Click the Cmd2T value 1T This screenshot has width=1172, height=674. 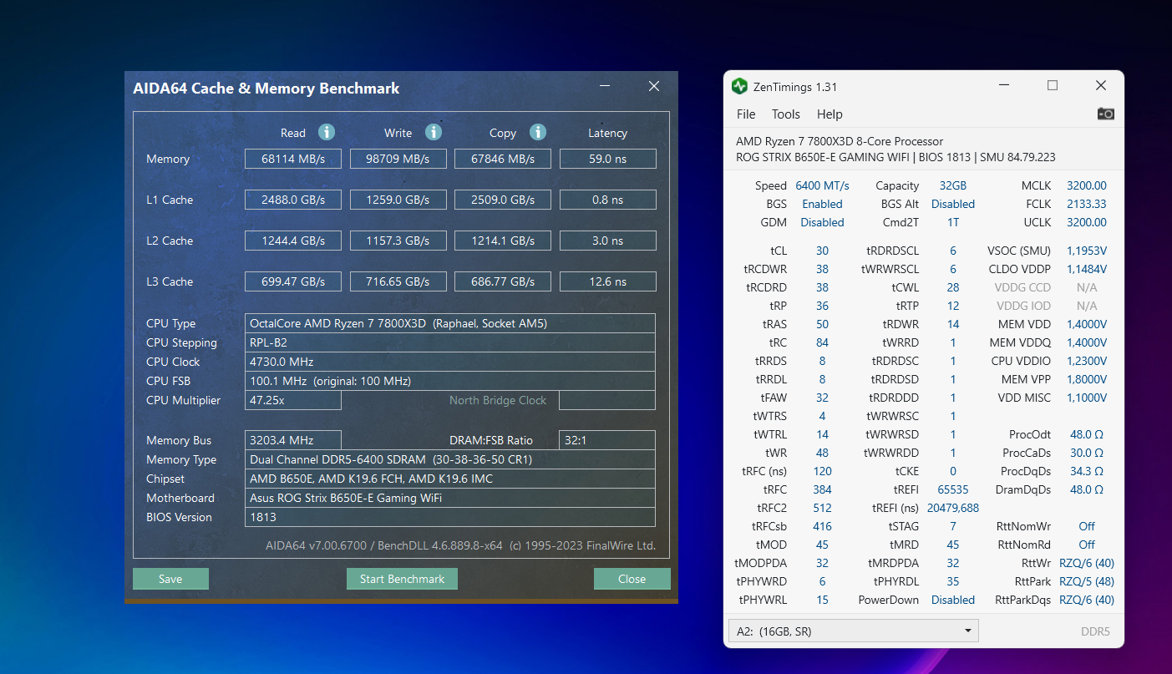click(952, 222)
